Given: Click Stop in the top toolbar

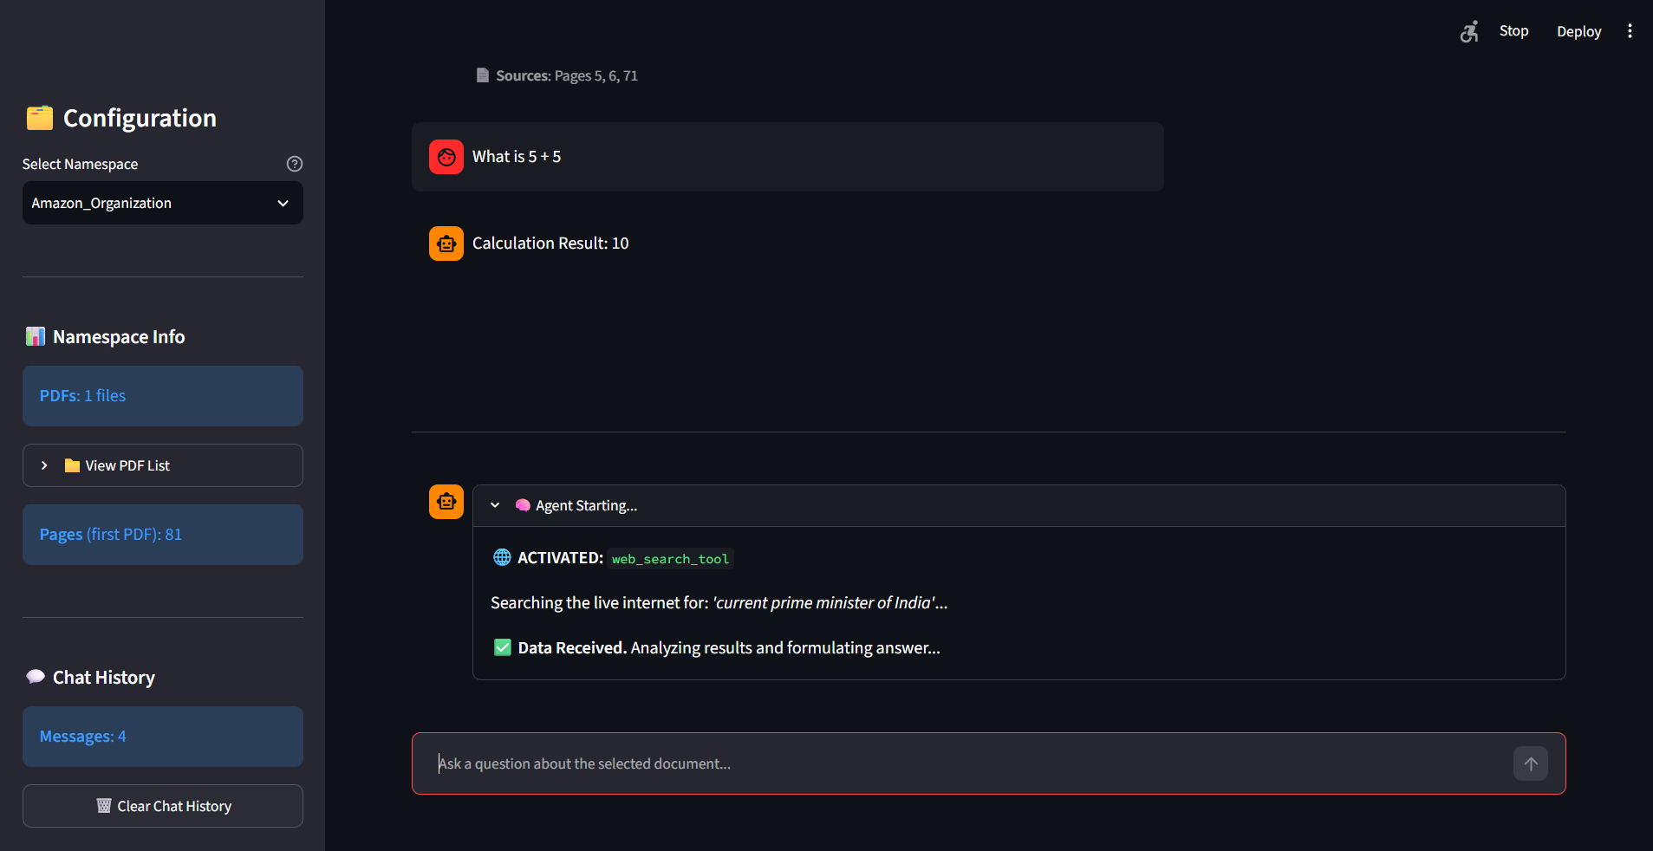Looking at the screenshot, I should (1513, 31).
